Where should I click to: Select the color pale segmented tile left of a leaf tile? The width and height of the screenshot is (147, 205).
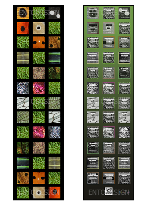tap(23, 58)
